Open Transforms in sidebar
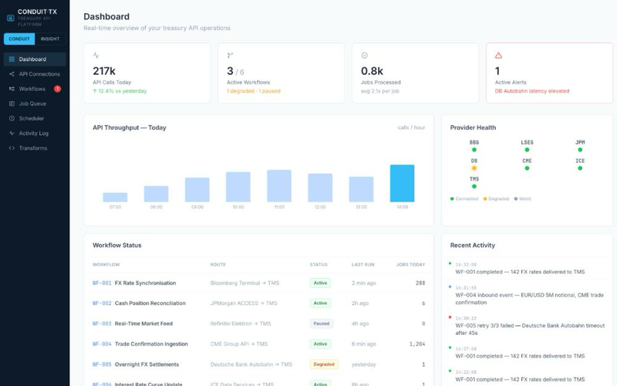Viewport: 617px width, 386px height. tap(35, 148)
